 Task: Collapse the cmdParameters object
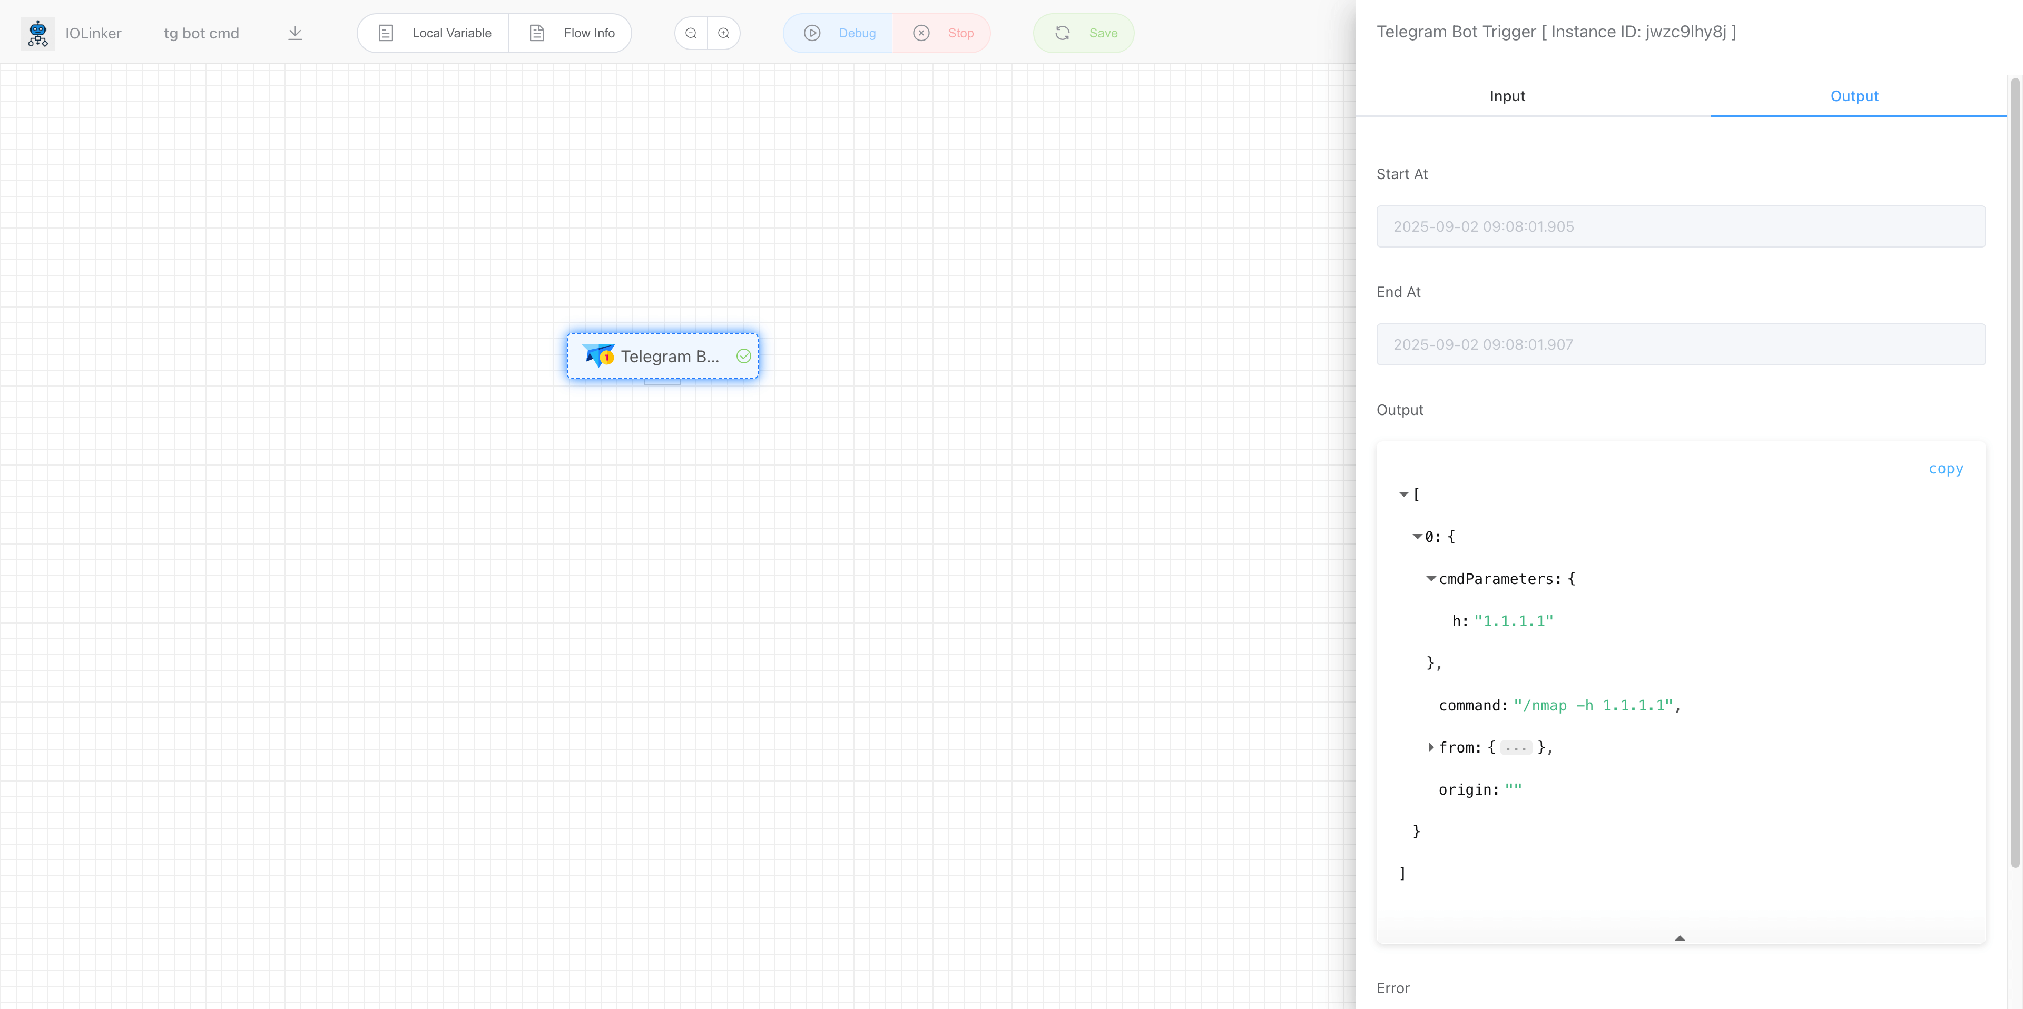pyautogui.click(x=1431, y=579)
